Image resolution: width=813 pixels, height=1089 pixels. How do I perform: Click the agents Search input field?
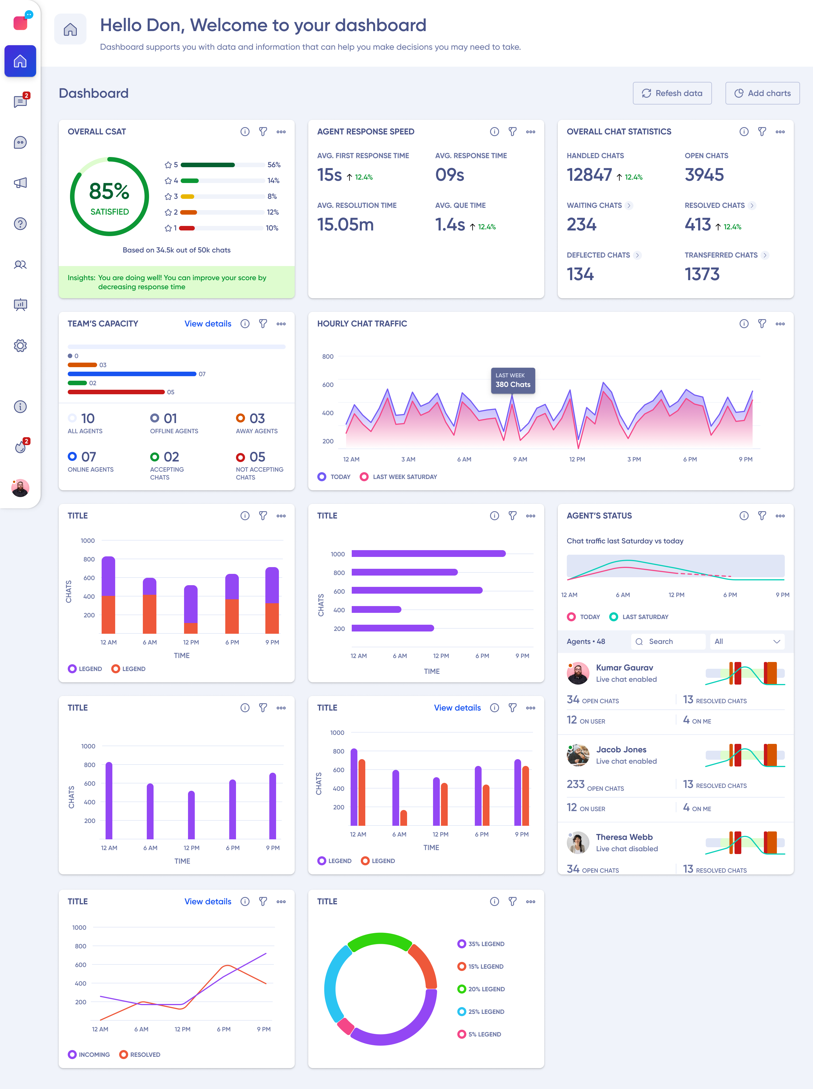[668, 641]
